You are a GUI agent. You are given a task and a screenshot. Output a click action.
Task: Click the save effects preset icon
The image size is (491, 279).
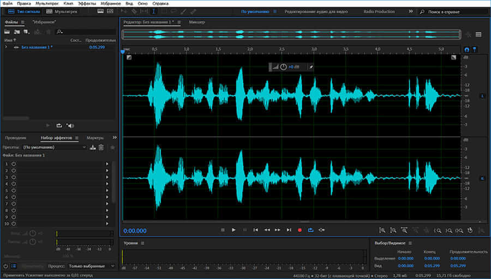click(x=93, y=147)
